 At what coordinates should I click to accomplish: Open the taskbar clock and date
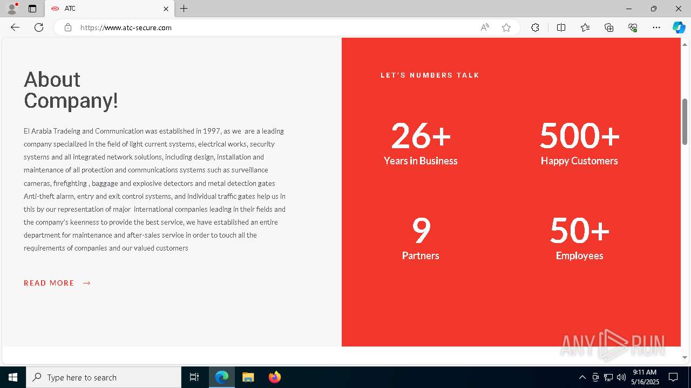(x=645, y=377)
